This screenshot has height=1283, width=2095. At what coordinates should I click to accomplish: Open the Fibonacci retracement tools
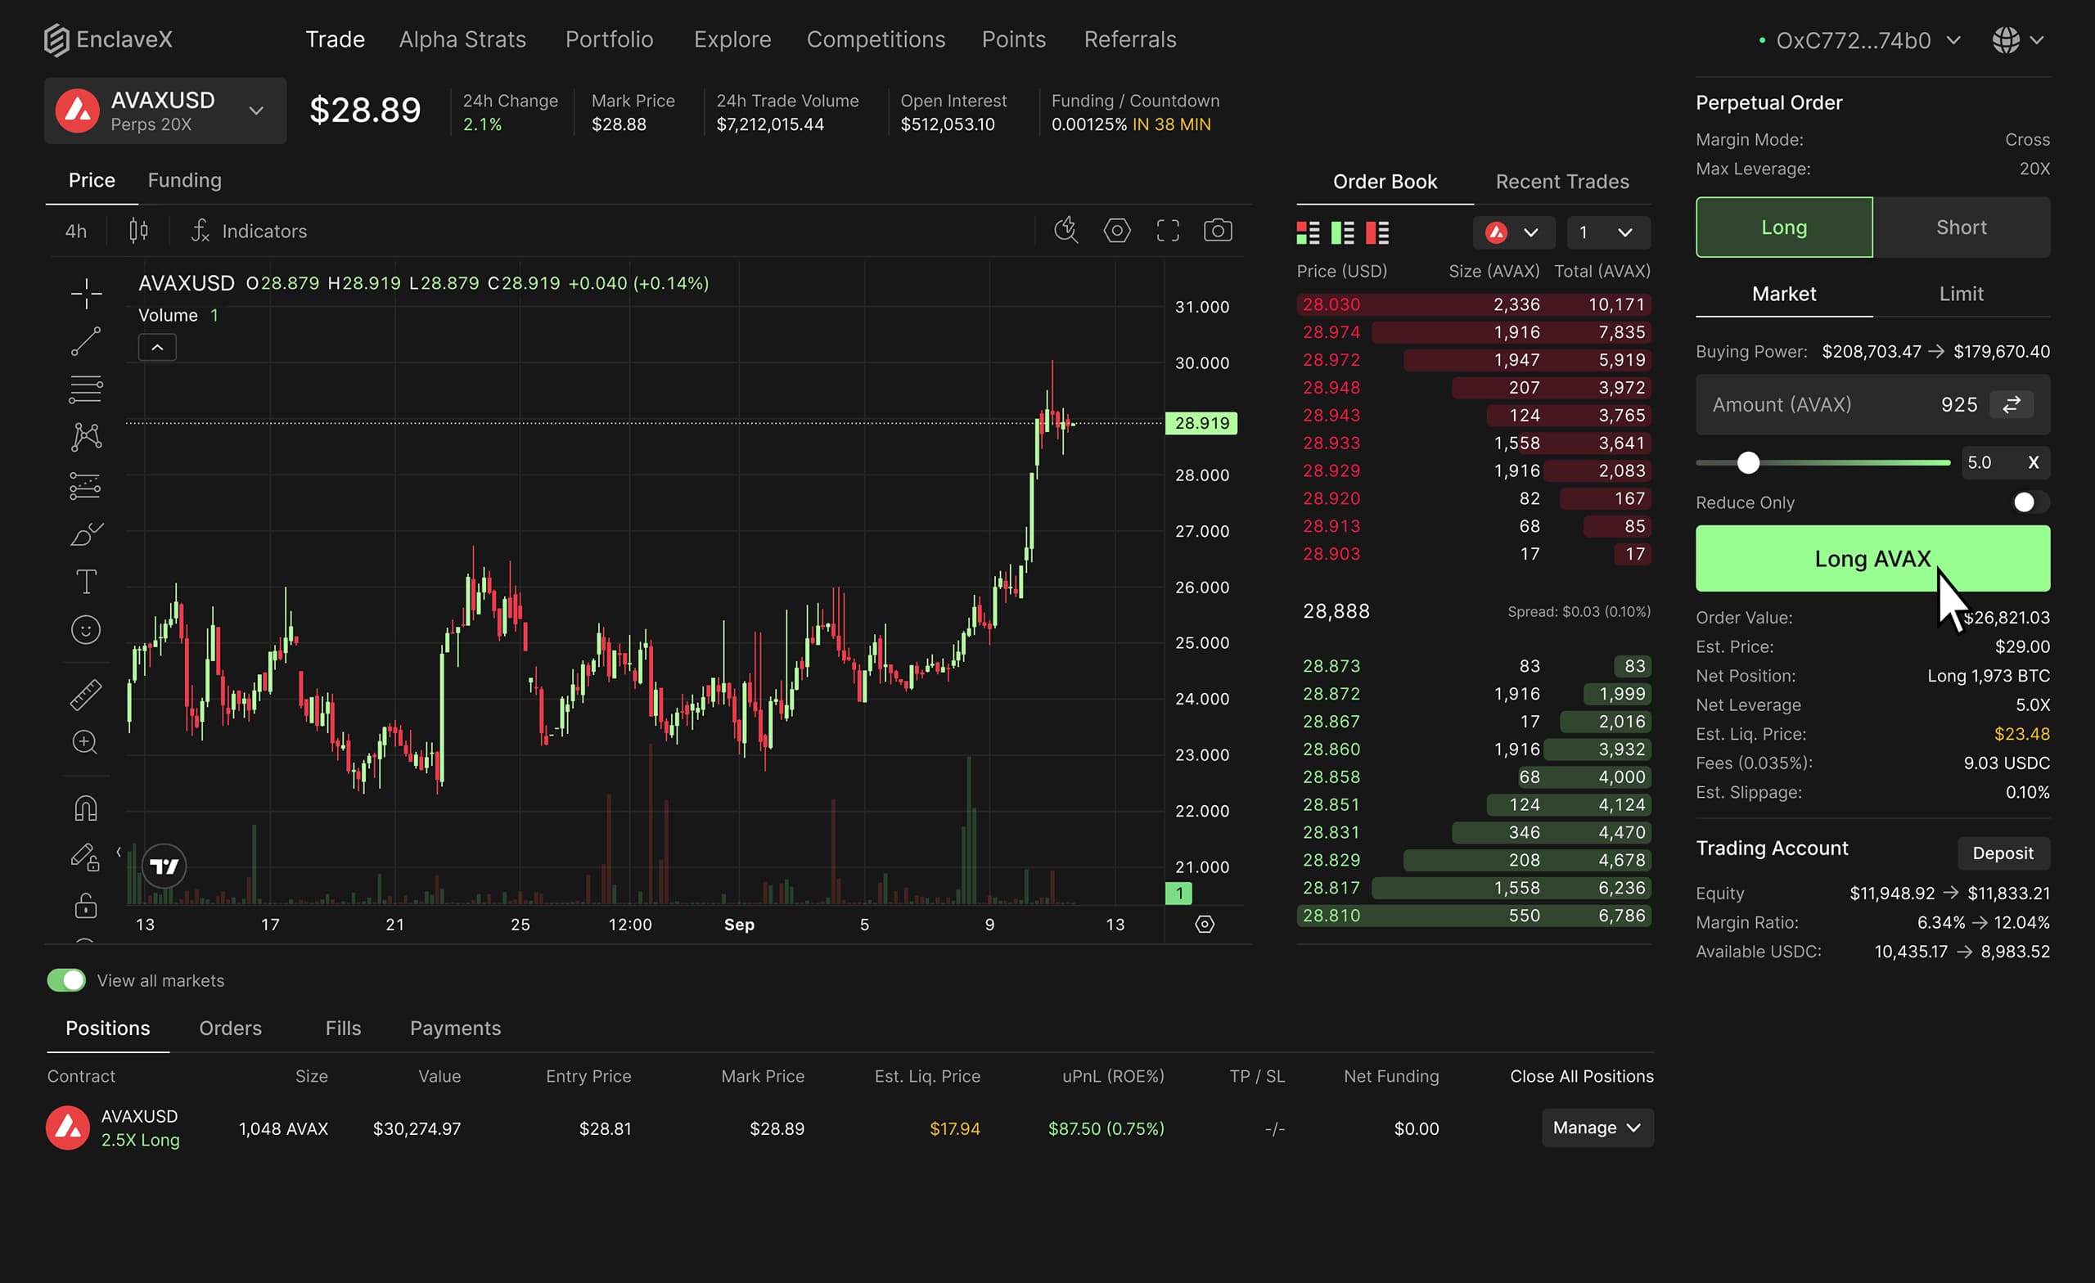(86, 389)
